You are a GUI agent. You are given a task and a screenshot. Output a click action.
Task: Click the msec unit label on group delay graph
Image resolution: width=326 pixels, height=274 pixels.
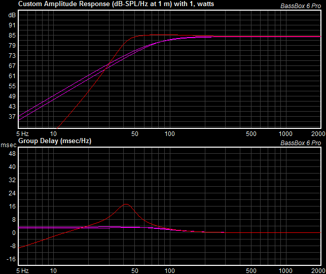pos(9,145)
